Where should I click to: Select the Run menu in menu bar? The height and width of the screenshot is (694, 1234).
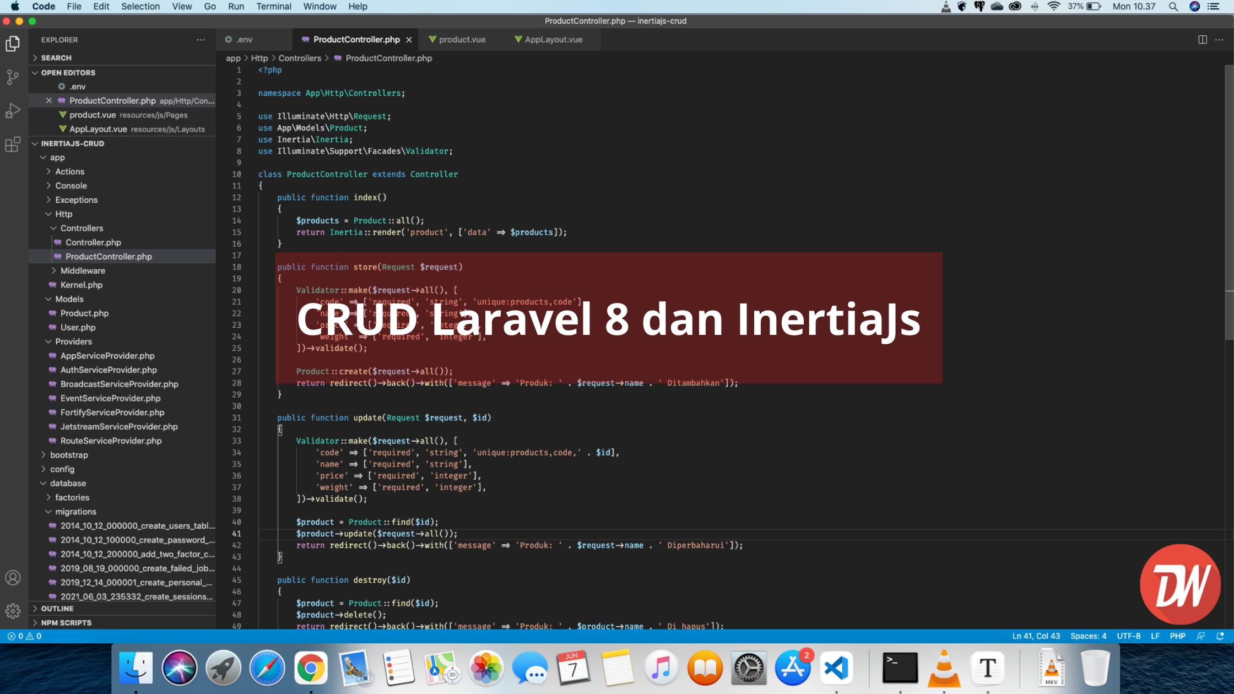pos(236,6)
